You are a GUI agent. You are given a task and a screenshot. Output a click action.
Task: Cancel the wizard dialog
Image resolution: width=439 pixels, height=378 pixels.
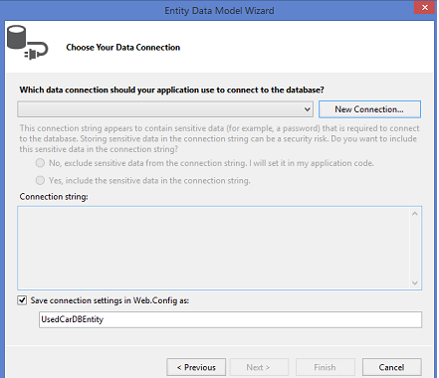(x=392, y=367)
